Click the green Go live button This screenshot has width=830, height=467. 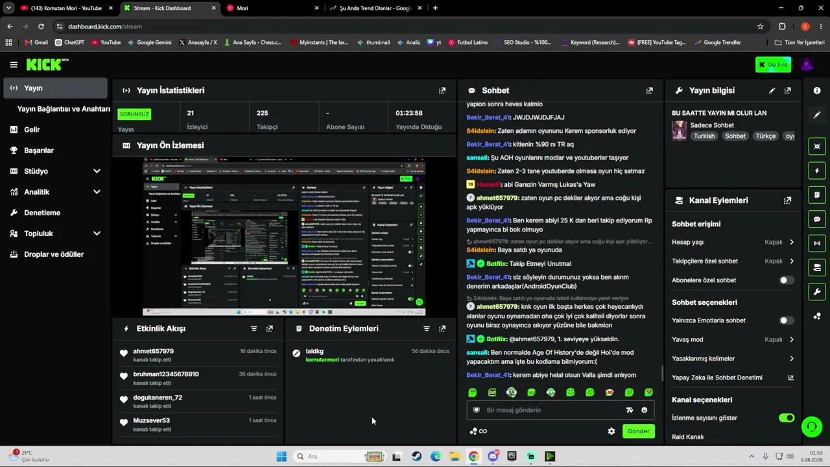[773, 64]
